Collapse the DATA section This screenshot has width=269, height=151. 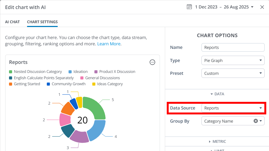click(x=217, y=94)
